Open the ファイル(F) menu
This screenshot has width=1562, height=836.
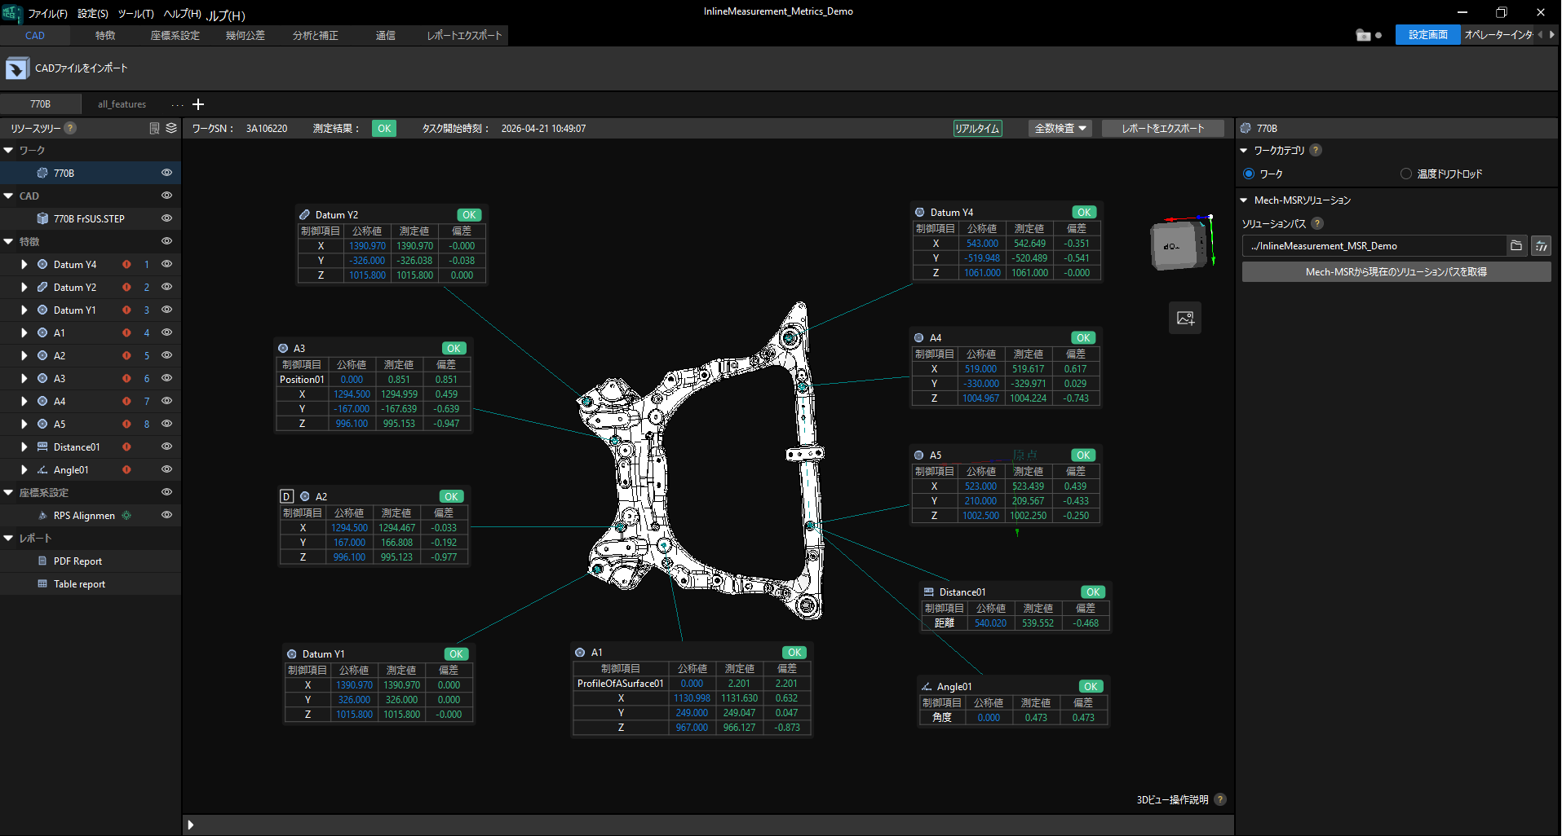pyautogui.click(x=47, y=14)
